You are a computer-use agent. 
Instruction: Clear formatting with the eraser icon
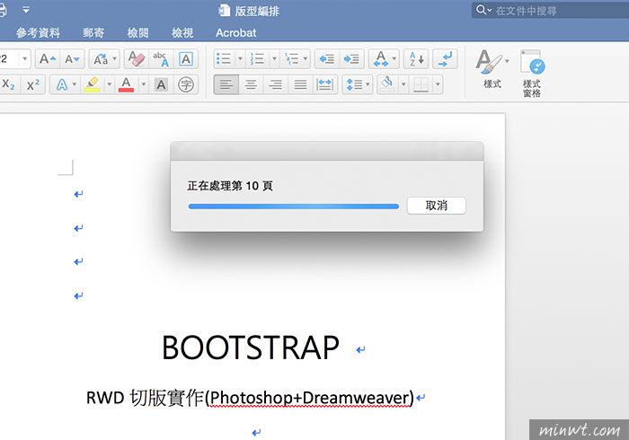(136, 59)
